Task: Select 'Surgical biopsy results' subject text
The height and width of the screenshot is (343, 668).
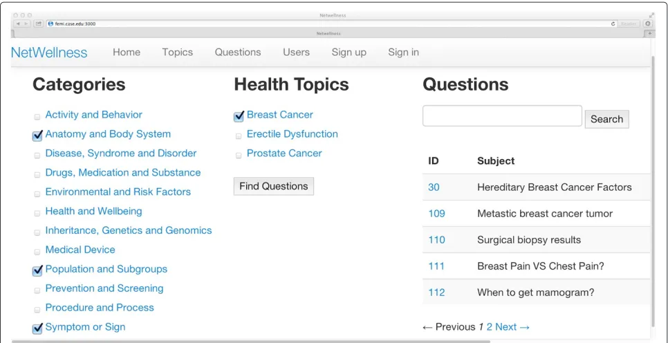Action: click(x=529, y=239)
